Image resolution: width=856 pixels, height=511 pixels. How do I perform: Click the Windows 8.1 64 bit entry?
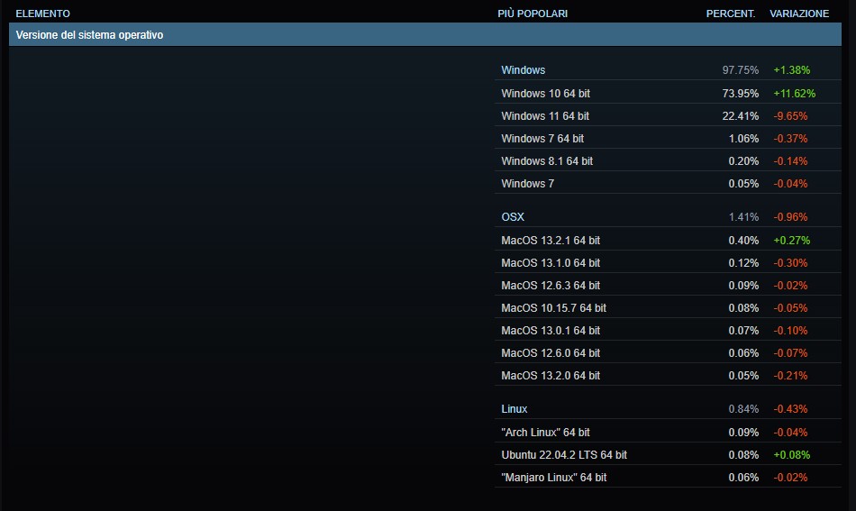pos(546,161)
